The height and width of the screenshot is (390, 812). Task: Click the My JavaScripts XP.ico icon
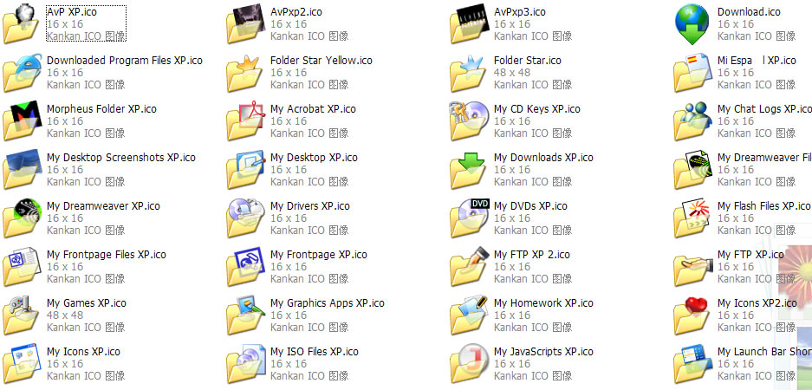pyautogui.click(x=469, y=363)
